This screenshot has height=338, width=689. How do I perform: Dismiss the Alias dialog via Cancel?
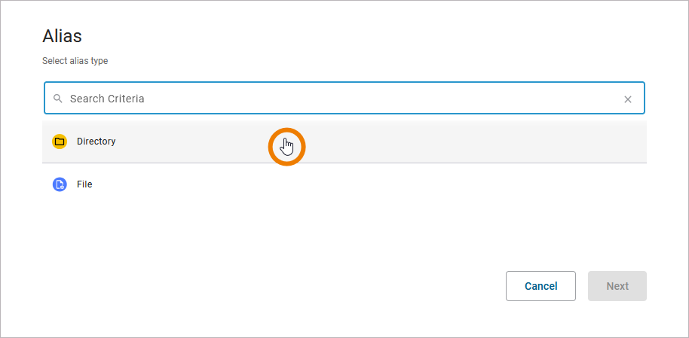[x=540, y=286]
